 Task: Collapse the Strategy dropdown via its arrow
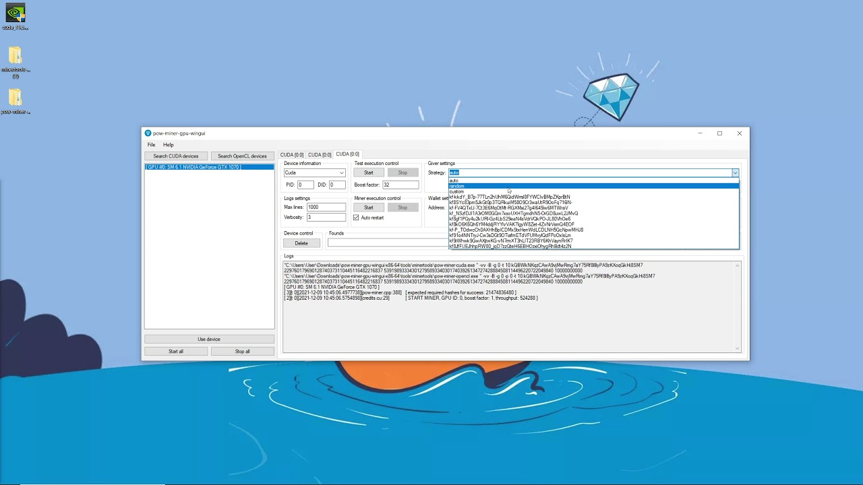point(735,173)
